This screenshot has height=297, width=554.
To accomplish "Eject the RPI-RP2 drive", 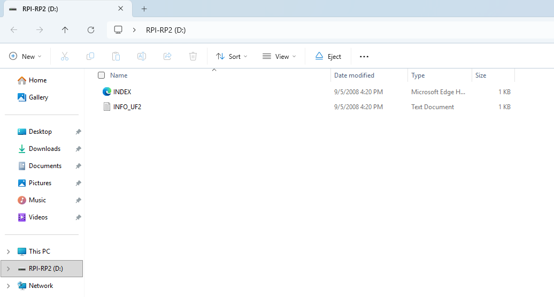I will 328,56.
